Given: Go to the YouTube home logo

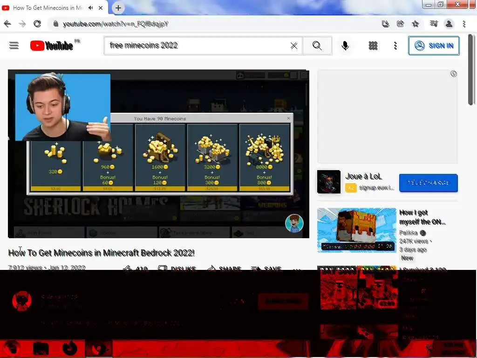Looking at the screenshot, I should [x=51, y=46].
